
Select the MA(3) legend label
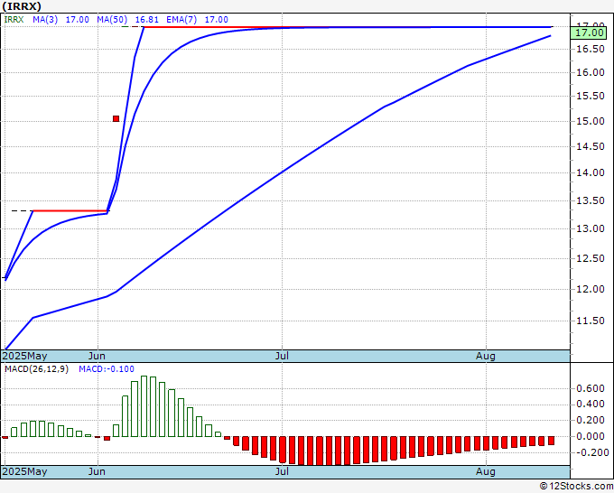tap(45, 20)
